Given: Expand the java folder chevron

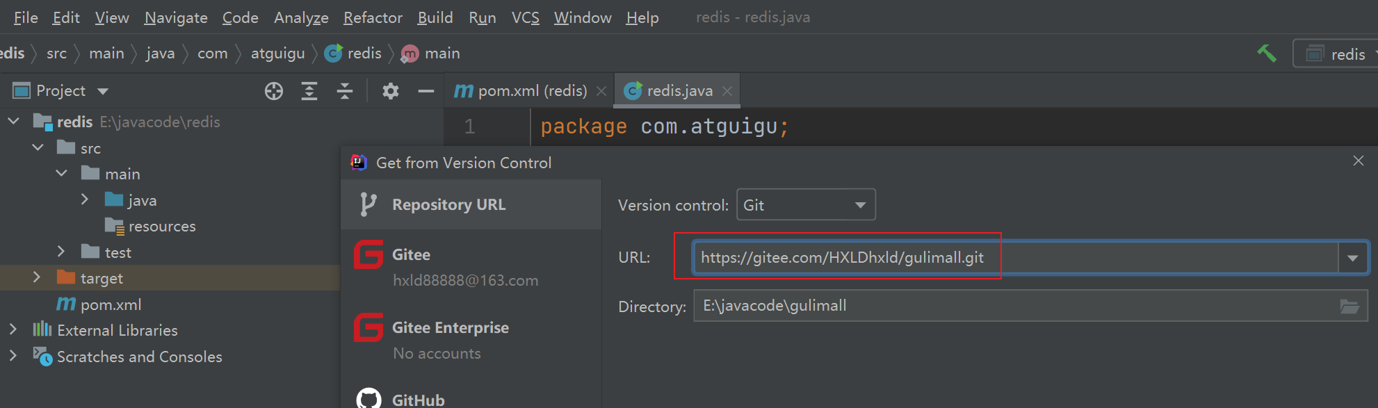Looking at the screenshot, I should coord(84,199).
